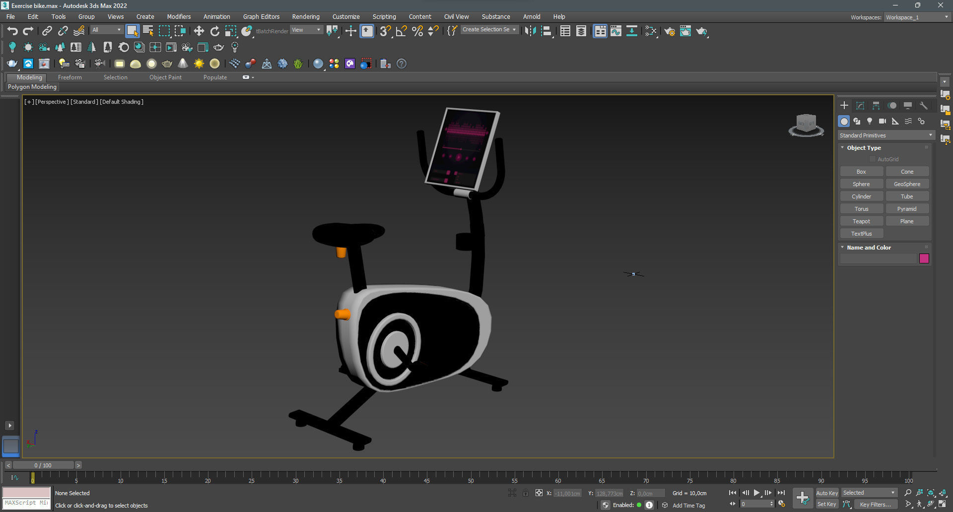Screen dimensions: 953x512
Task: Click the TextPlus button
Action: 861,234
